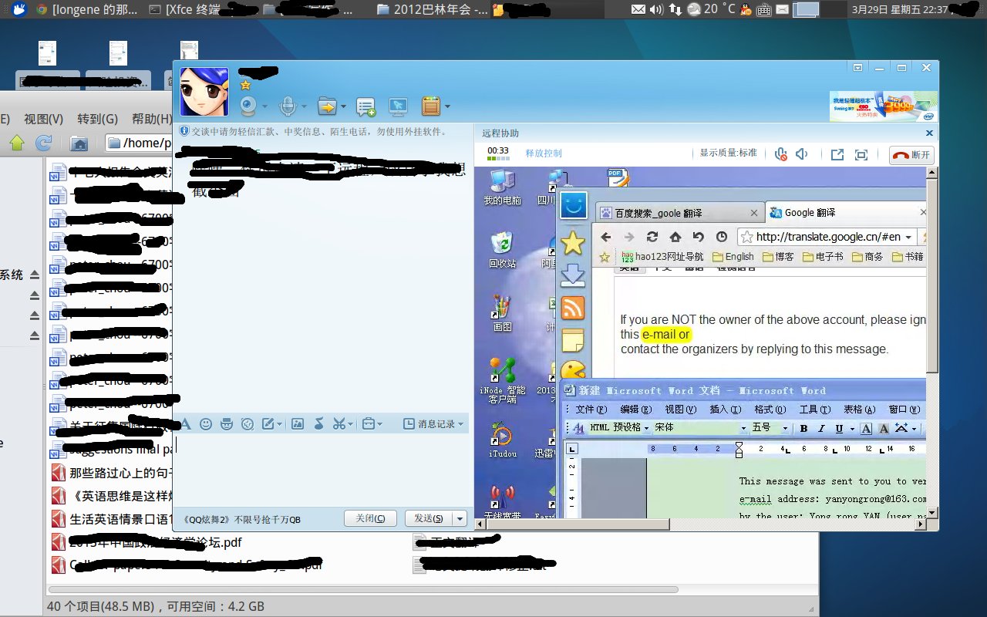Open the 转到(G) menu in file manager
Screen dimensions: 987x617
[x=97, y=119]
